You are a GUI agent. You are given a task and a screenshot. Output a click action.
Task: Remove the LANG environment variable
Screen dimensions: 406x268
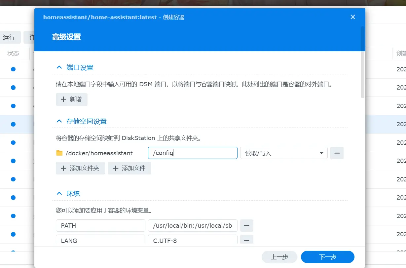click(x=246, y=239)
